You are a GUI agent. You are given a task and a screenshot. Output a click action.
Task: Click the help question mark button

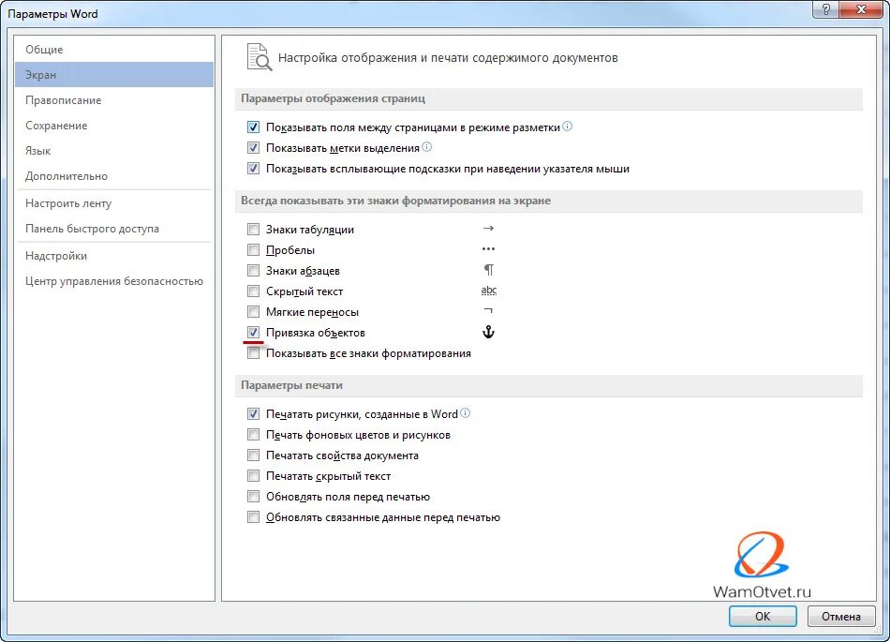pos(826,9)
